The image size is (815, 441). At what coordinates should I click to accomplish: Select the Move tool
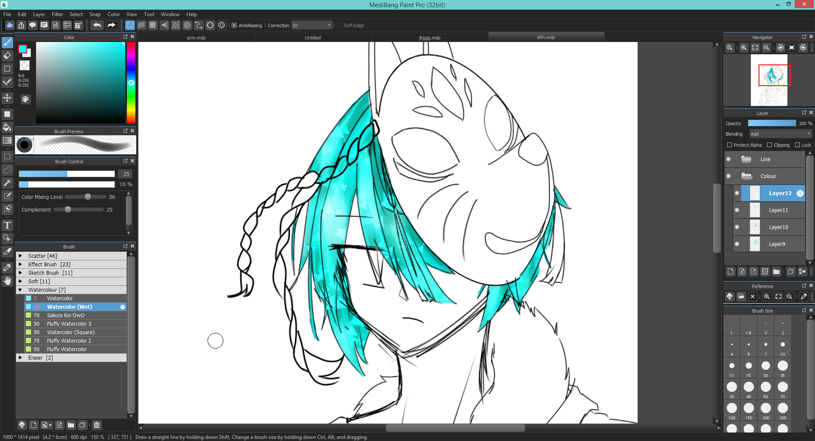pos(7,98)
